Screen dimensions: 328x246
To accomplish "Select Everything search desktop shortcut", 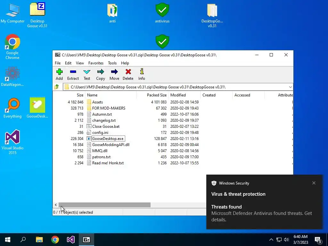I will point(12,108).
